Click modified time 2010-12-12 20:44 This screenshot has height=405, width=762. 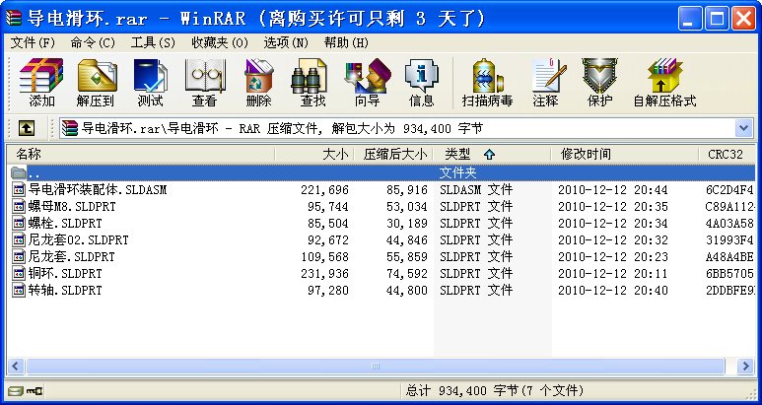(613, 189)
